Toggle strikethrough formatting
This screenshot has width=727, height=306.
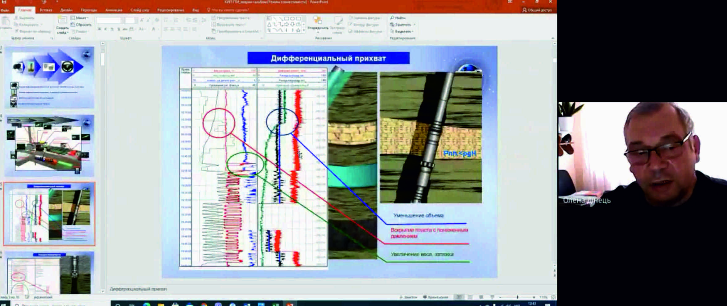tap(125, 29)
